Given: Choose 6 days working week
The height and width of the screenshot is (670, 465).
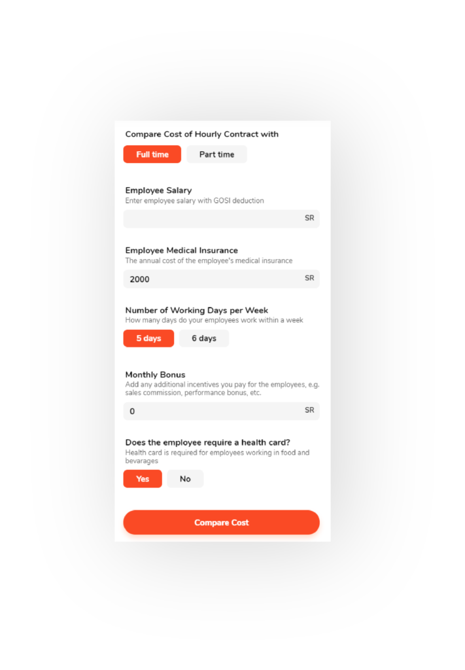Looking at the screenshot, I should click(203, 338).
